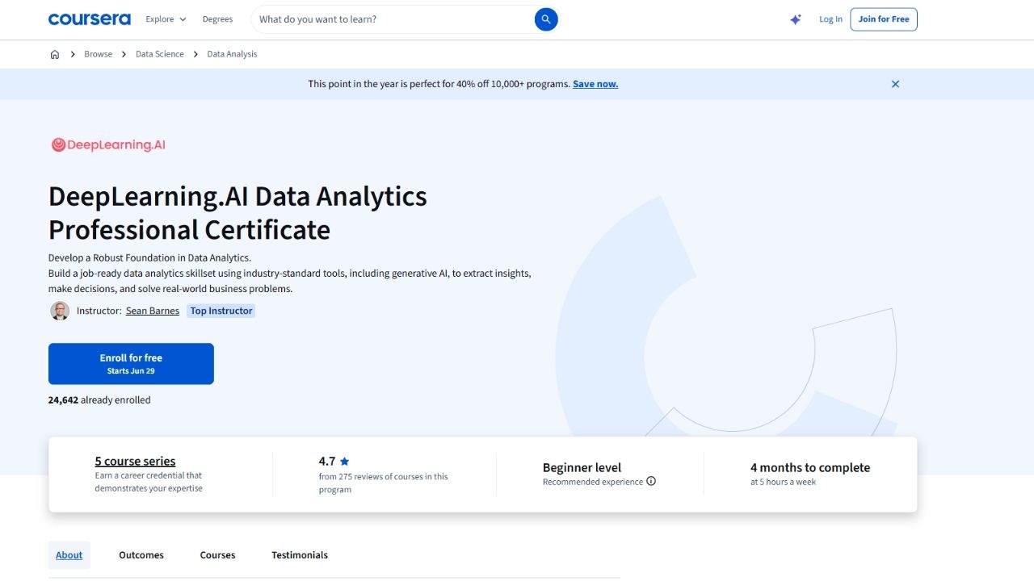Click the '24,642 already enrolled' text
The image size is (1034, 581).
pyautogui.click(x=99, y=400)
